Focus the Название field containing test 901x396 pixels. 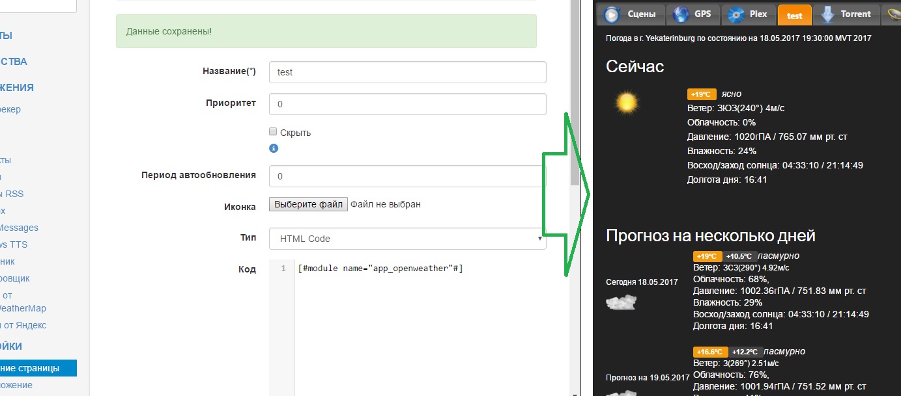pyautogui.click(x=407, y=72)
